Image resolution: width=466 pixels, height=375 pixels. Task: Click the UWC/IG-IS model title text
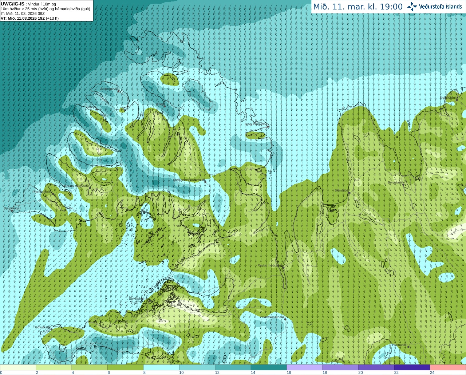[13, 4]
